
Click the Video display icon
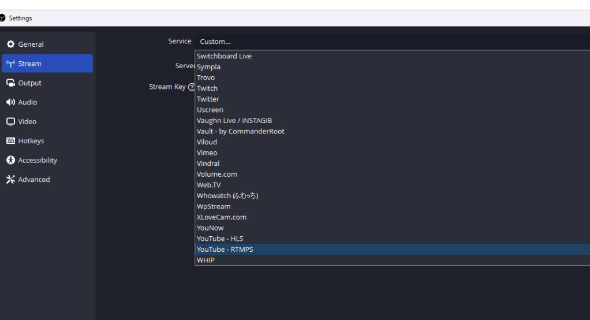click(10, 121)
